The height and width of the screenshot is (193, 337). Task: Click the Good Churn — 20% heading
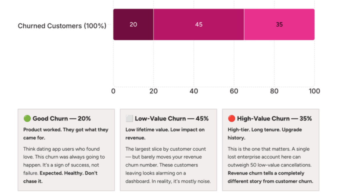(x=62, y=118)
